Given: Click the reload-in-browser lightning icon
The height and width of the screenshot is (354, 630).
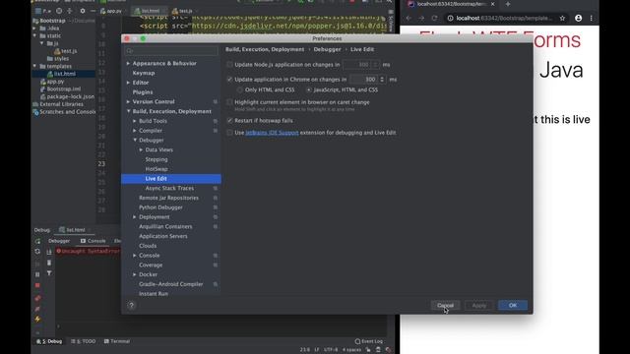Looking at the screenshot, I should tap(37, 320).
